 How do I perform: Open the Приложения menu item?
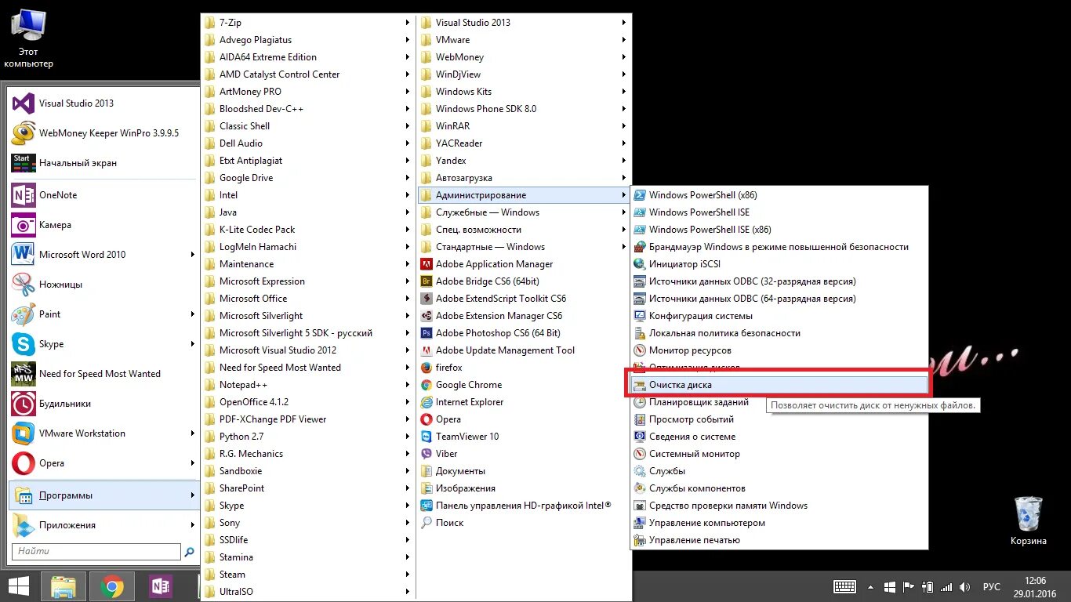pos(103,525)
